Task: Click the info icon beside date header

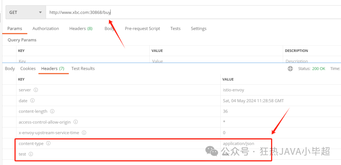Action: [33, 100]
